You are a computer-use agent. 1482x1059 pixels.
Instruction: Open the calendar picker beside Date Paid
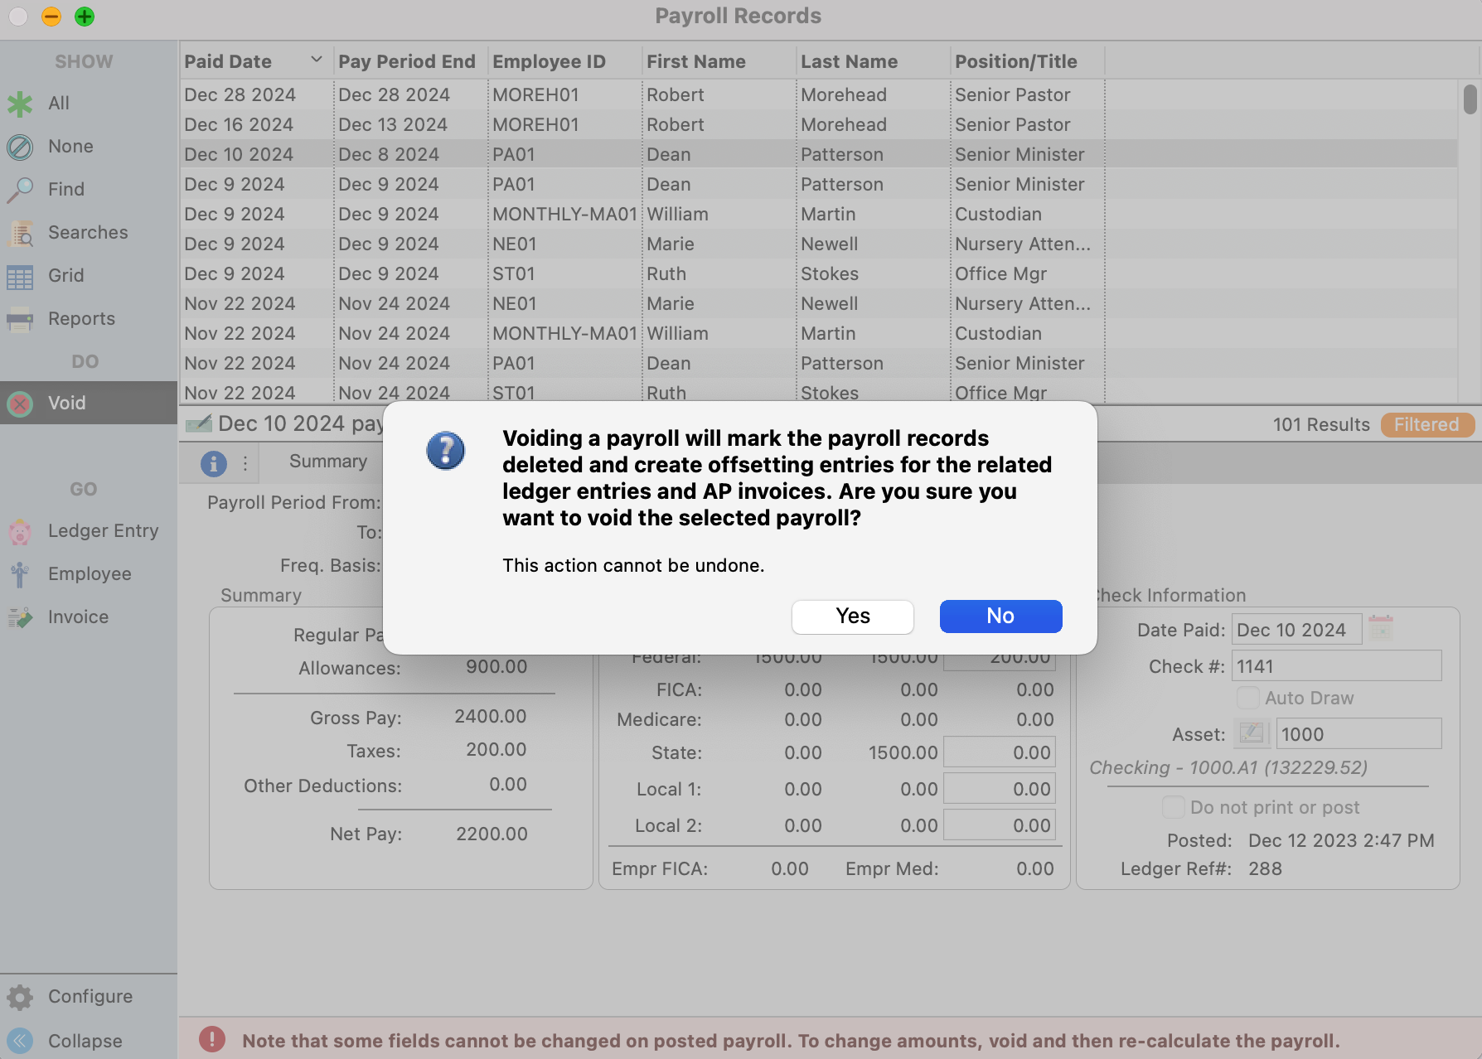tap(1380, 629)
